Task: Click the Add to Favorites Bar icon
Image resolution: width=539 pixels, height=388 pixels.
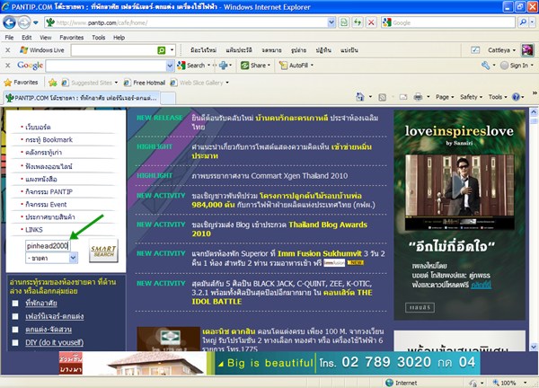Action: 53,83
